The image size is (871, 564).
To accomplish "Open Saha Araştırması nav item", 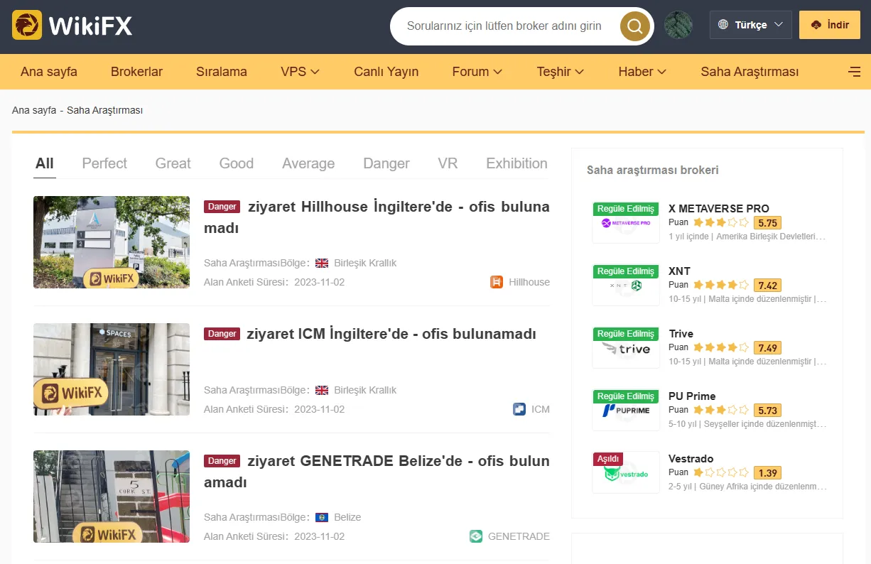I will coord(750,72).
